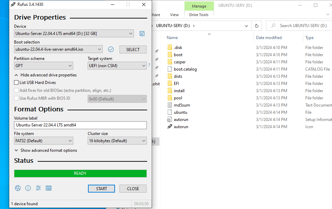The width and height of the screenshot is (332, 209).
Task: Open the language globe icon in Rufus
Action: (18, 188)
